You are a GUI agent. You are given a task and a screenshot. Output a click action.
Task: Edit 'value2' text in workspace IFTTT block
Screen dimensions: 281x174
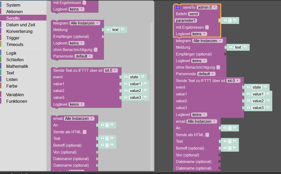258,101
